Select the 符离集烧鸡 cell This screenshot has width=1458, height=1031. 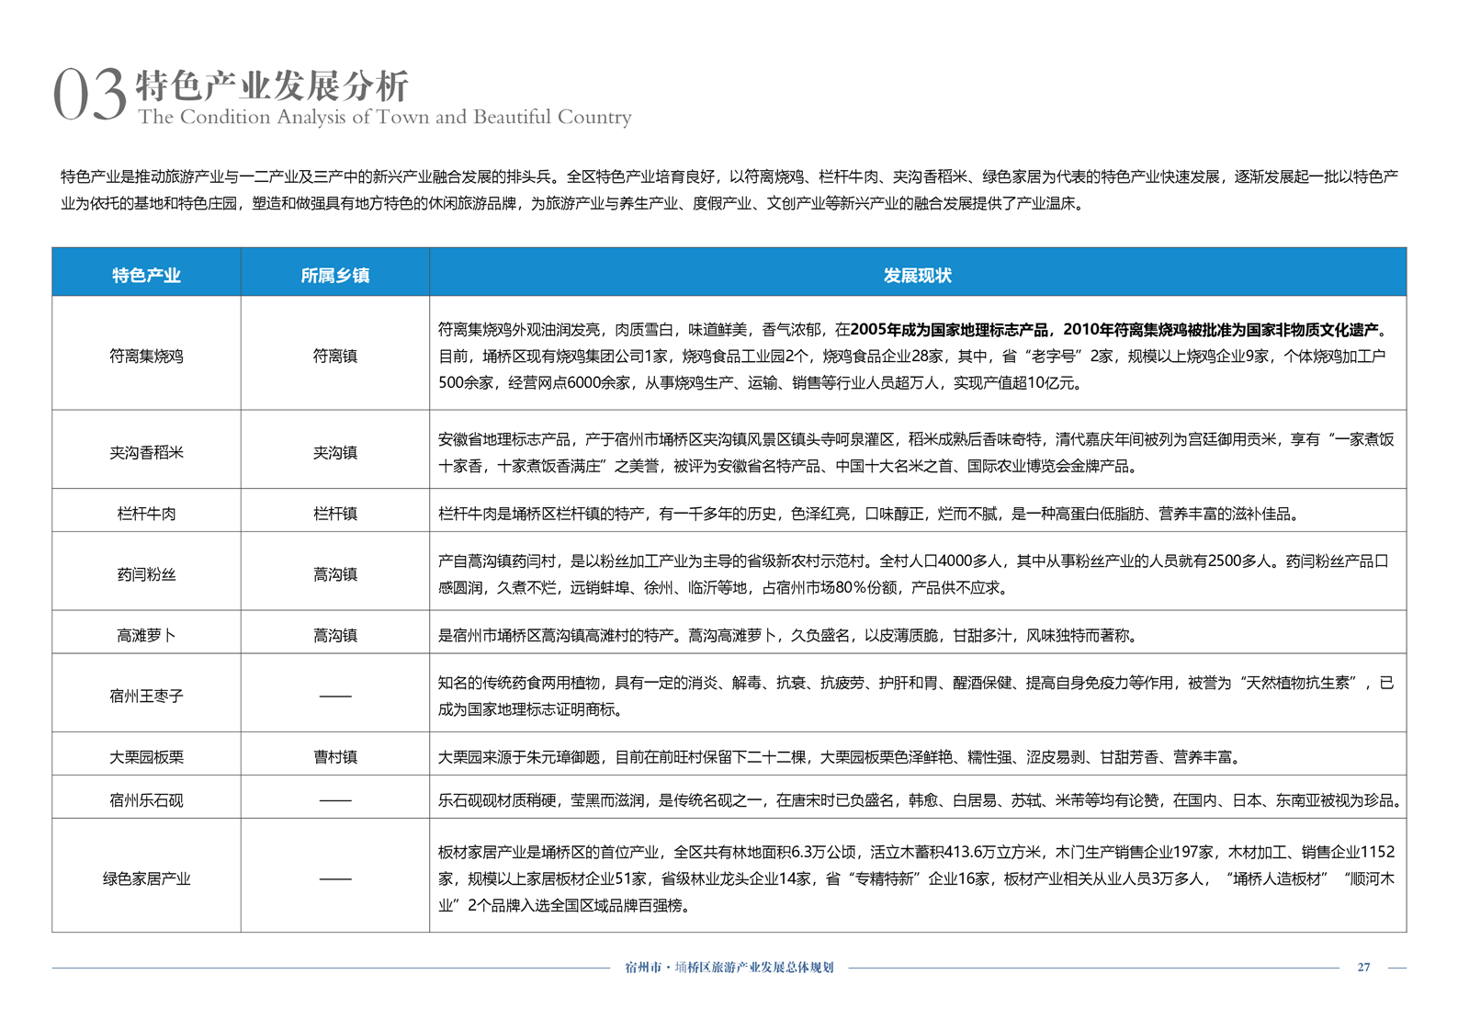click(x=146, y=356)
